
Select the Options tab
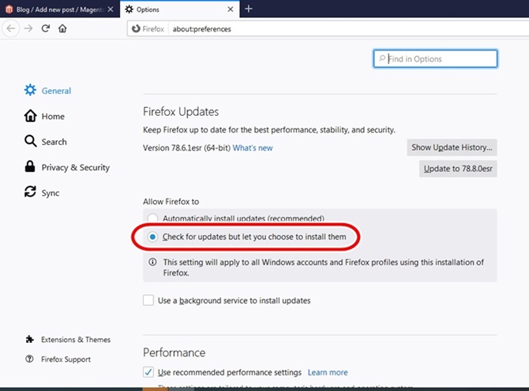click(179, 9)
